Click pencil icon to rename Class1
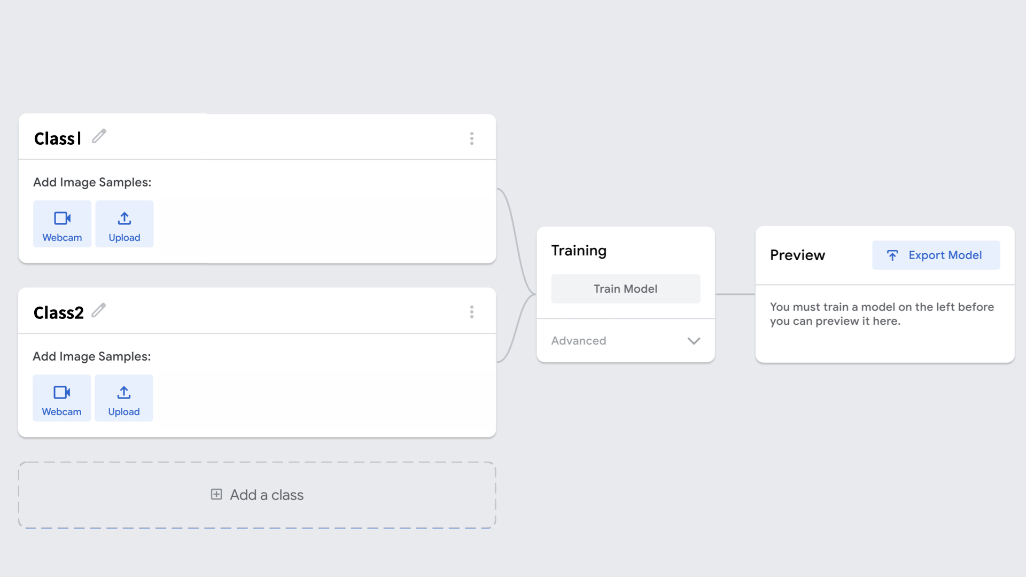 [99, 136]
